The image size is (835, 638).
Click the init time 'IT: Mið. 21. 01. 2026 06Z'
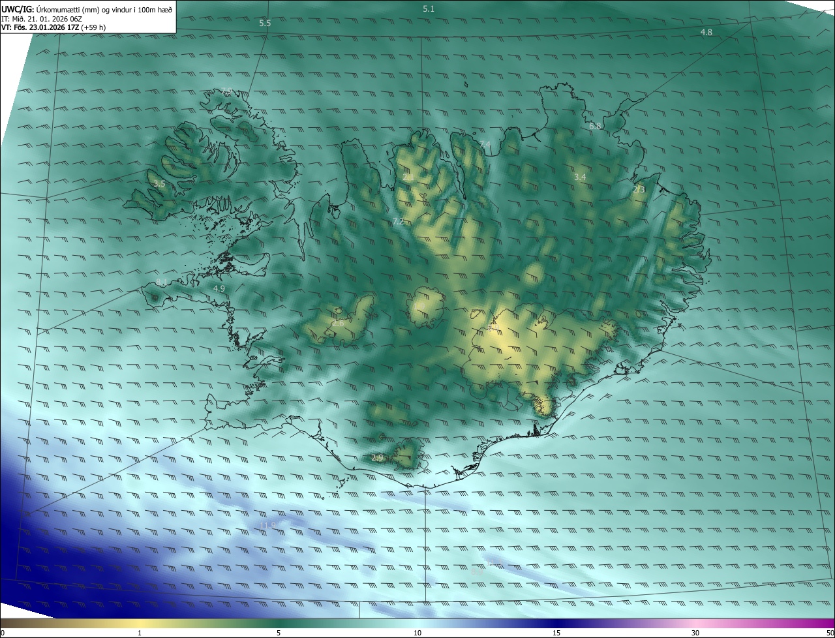[x=41, y=19]
